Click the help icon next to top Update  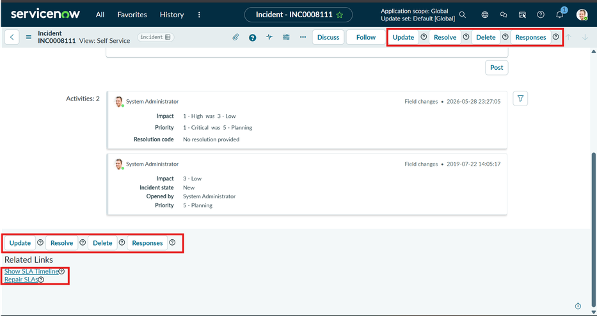(x=424, y=37)
